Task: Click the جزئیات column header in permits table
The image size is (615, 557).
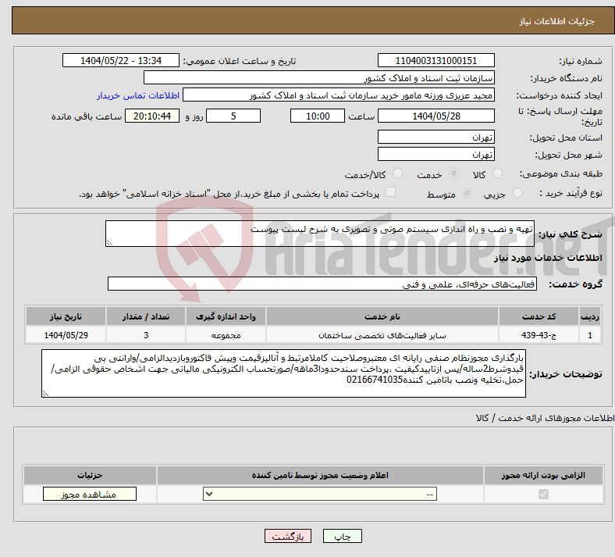Action: (90, 475)
